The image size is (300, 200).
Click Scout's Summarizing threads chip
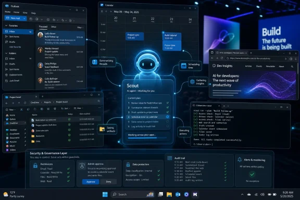pos(103,62)
